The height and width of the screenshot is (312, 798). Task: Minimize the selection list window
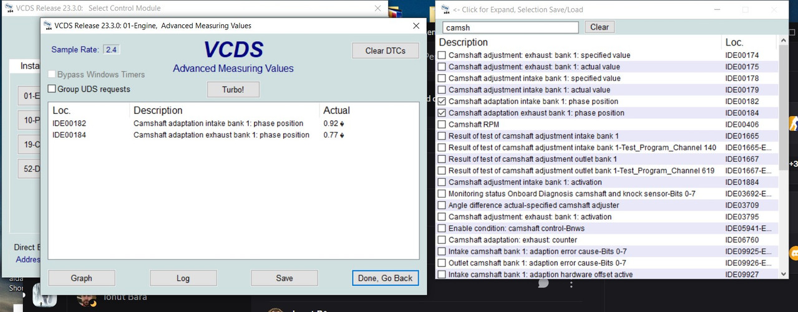(717, 9)
